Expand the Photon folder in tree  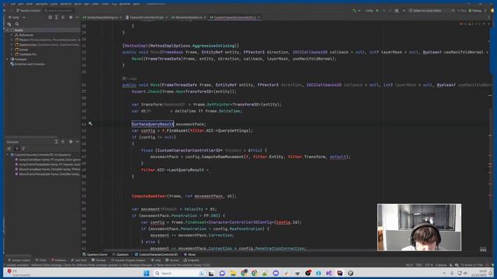point(12,40)
